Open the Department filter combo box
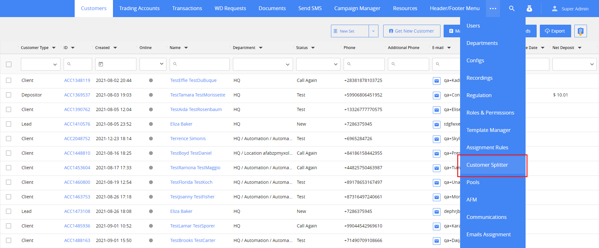This screenshot has width=599, height=248. coord(263,64)
